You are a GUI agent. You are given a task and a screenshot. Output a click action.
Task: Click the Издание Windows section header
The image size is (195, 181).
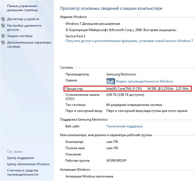73,17
